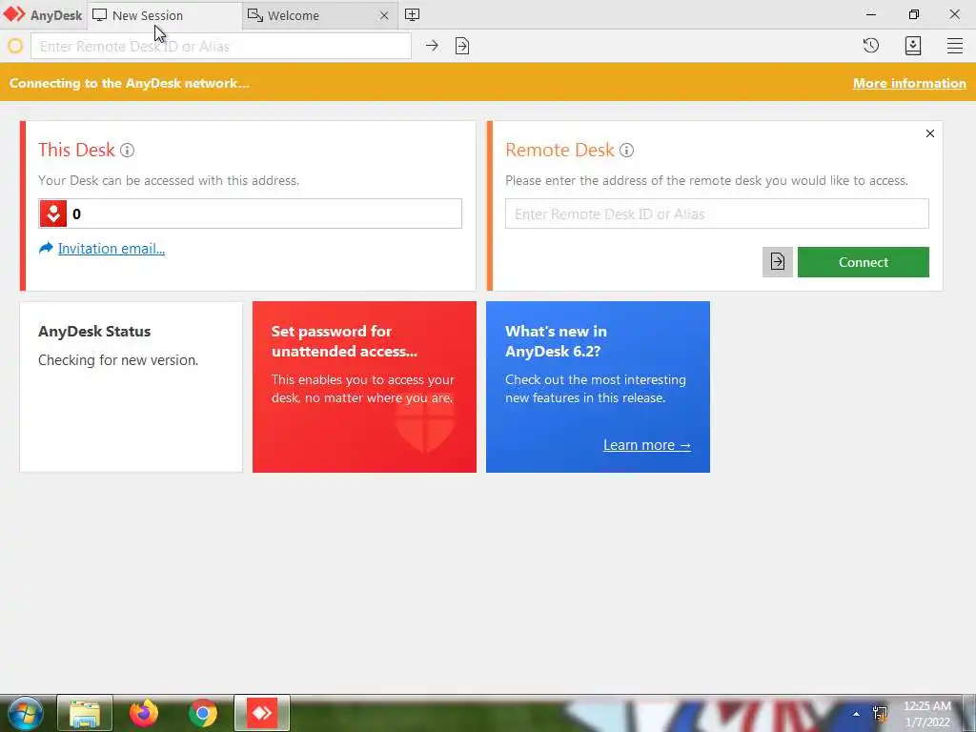The width and height of the screenshot is (976, 732).
Task: Click What's new in AnyDesk 6.2 heading
Action: coord(556,341)
